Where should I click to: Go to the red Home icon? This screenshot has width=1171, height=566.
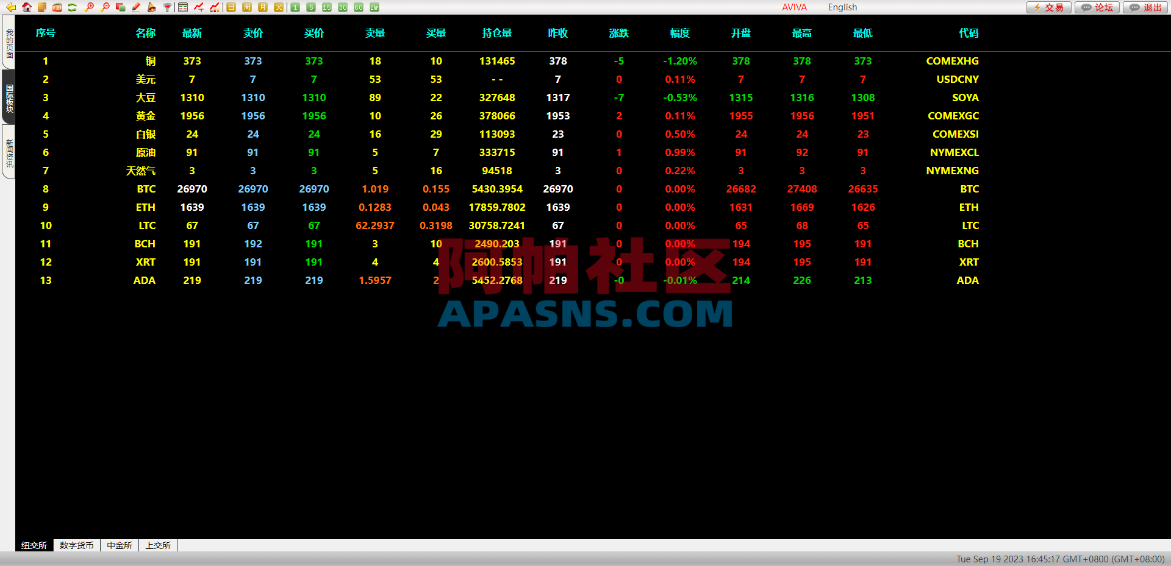pos(27,7)
